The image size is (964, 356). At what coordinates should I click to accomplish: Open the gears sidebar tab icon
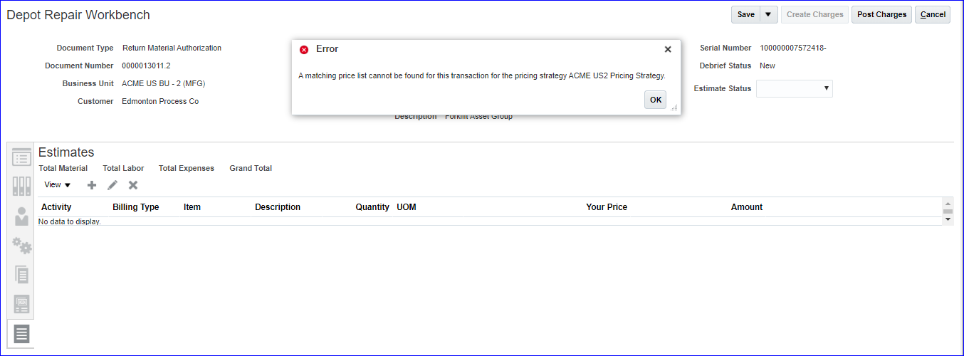click(21, 246)
